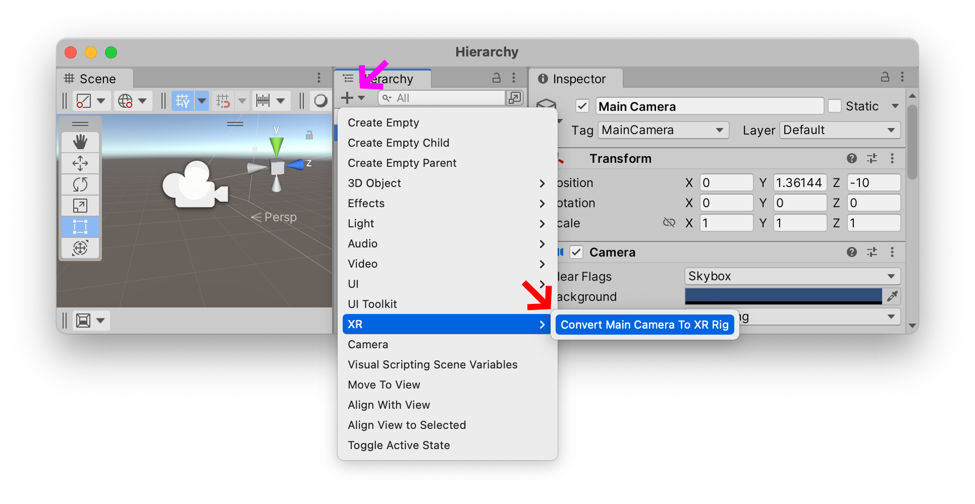Select the Rect transform tool
The image size is (975, 504).
tap(80, 226)
